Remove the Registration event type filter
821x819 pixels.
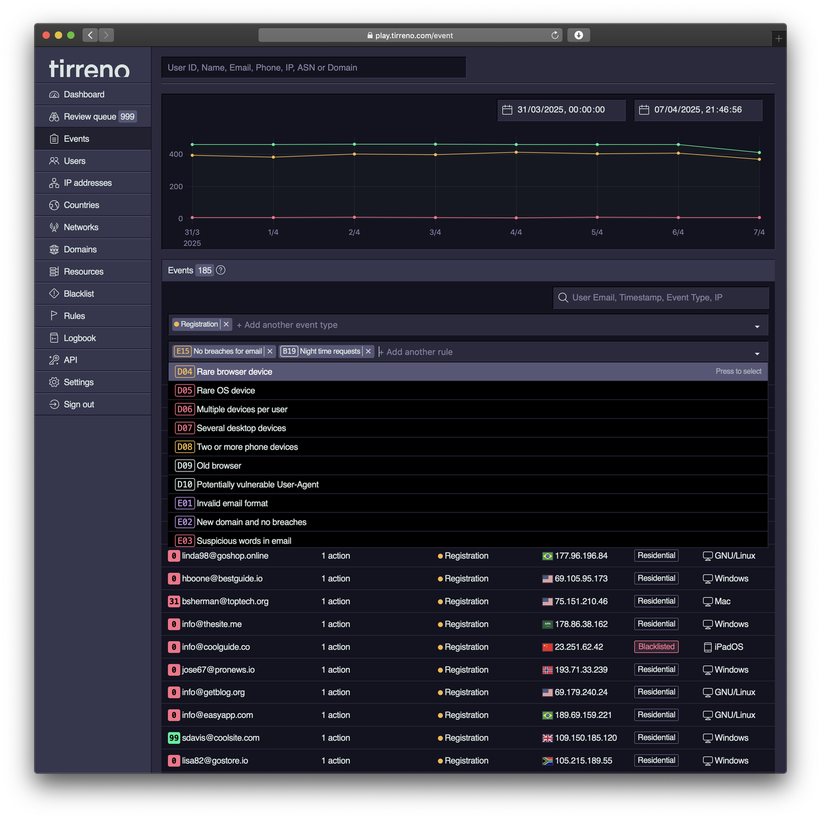[x=226, y=324]
